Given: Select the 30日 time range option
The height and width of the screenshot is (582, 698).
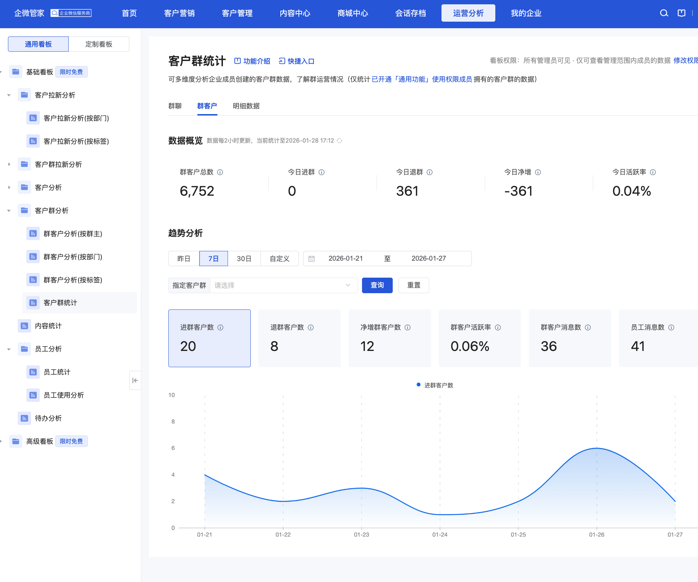Looking at the screenshot, I should pyautogui.click(x=244, y=259).
